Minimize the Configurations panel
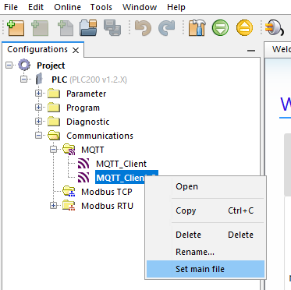The width and height of the screenshot is (291, 290). [251, 51]
